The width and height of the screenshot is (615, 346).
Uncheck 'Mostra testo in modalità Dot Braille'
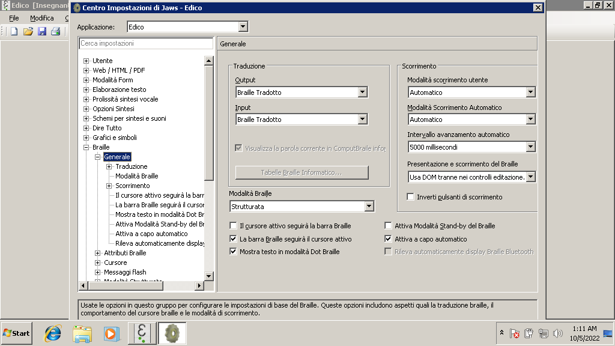tap(234, 252)
